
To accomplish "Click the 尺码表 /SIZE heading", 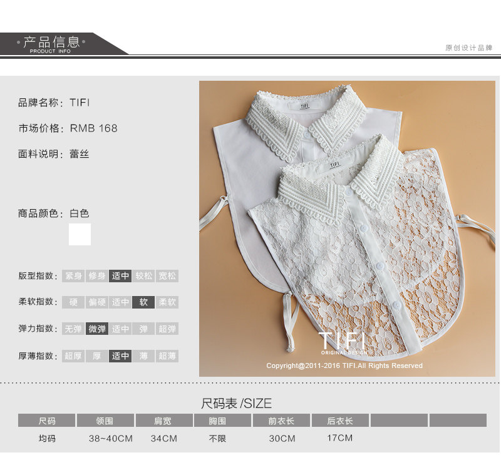I will click(x=237, y=404).
